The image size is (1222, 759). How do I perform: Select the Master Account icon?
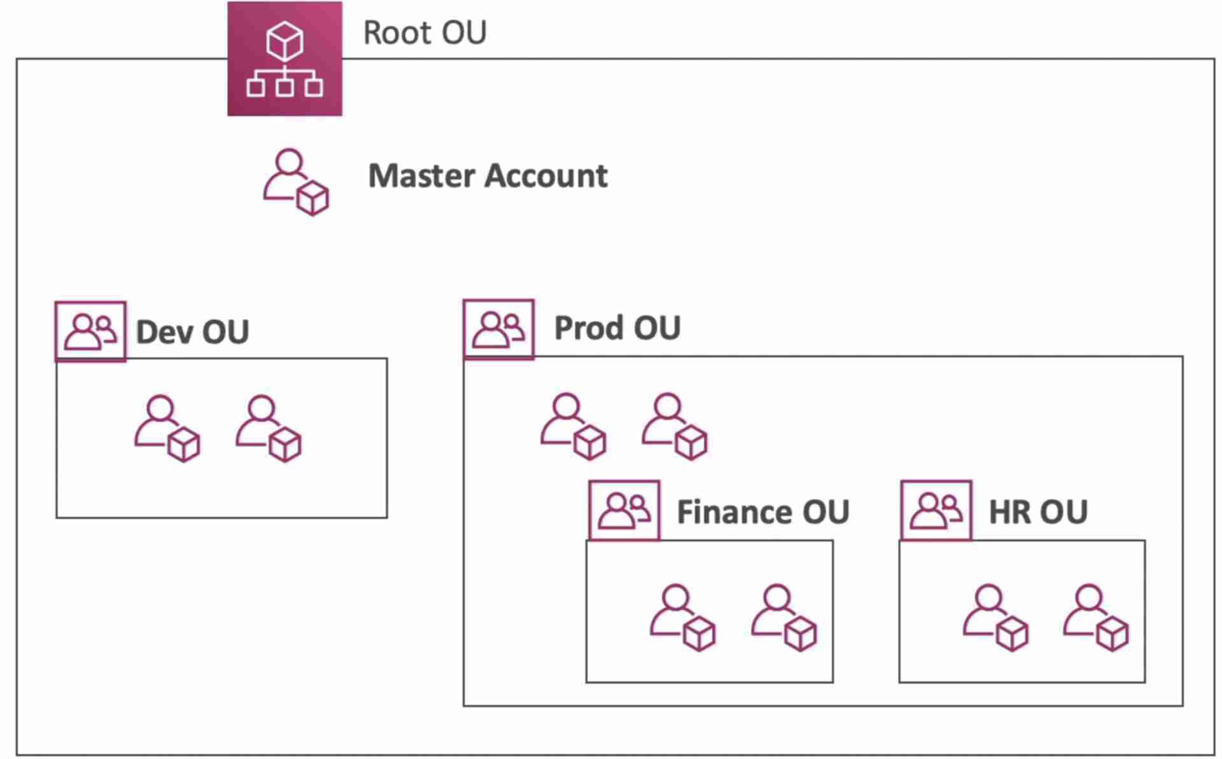(x=296, y=182)
